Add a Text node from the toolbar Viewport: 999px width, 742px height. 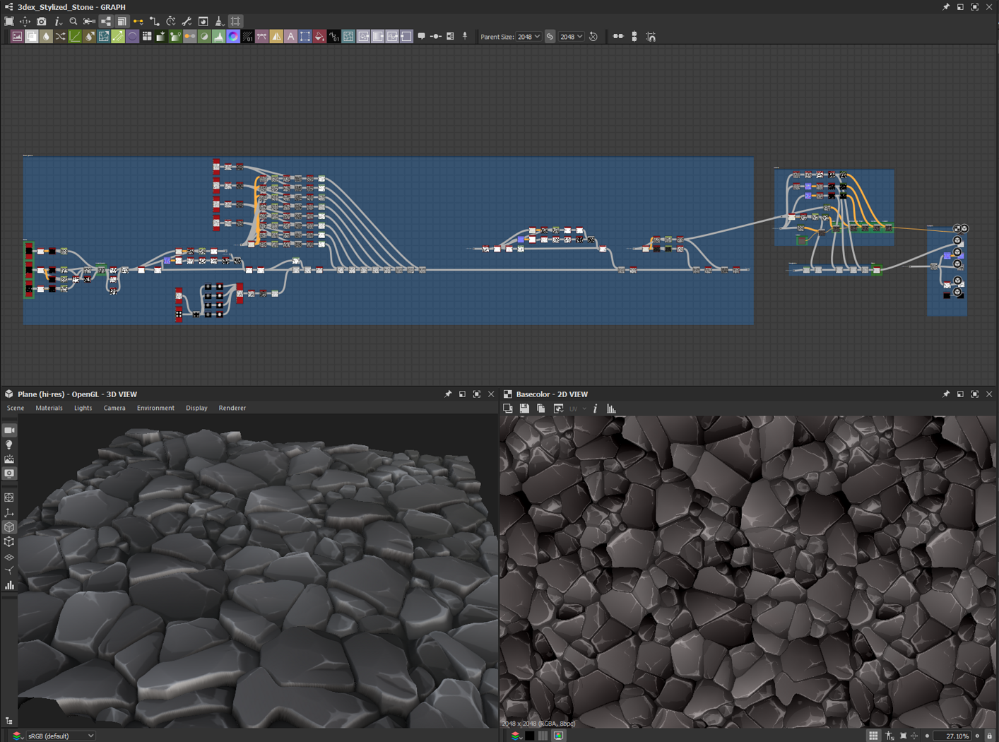coord(290,37)
